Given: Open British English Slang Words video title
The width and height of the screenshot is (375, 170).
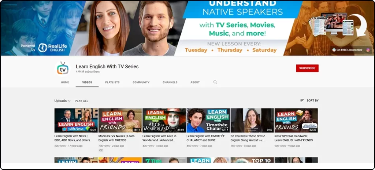Looking at the screenshot, I should [x=249, y=138].
